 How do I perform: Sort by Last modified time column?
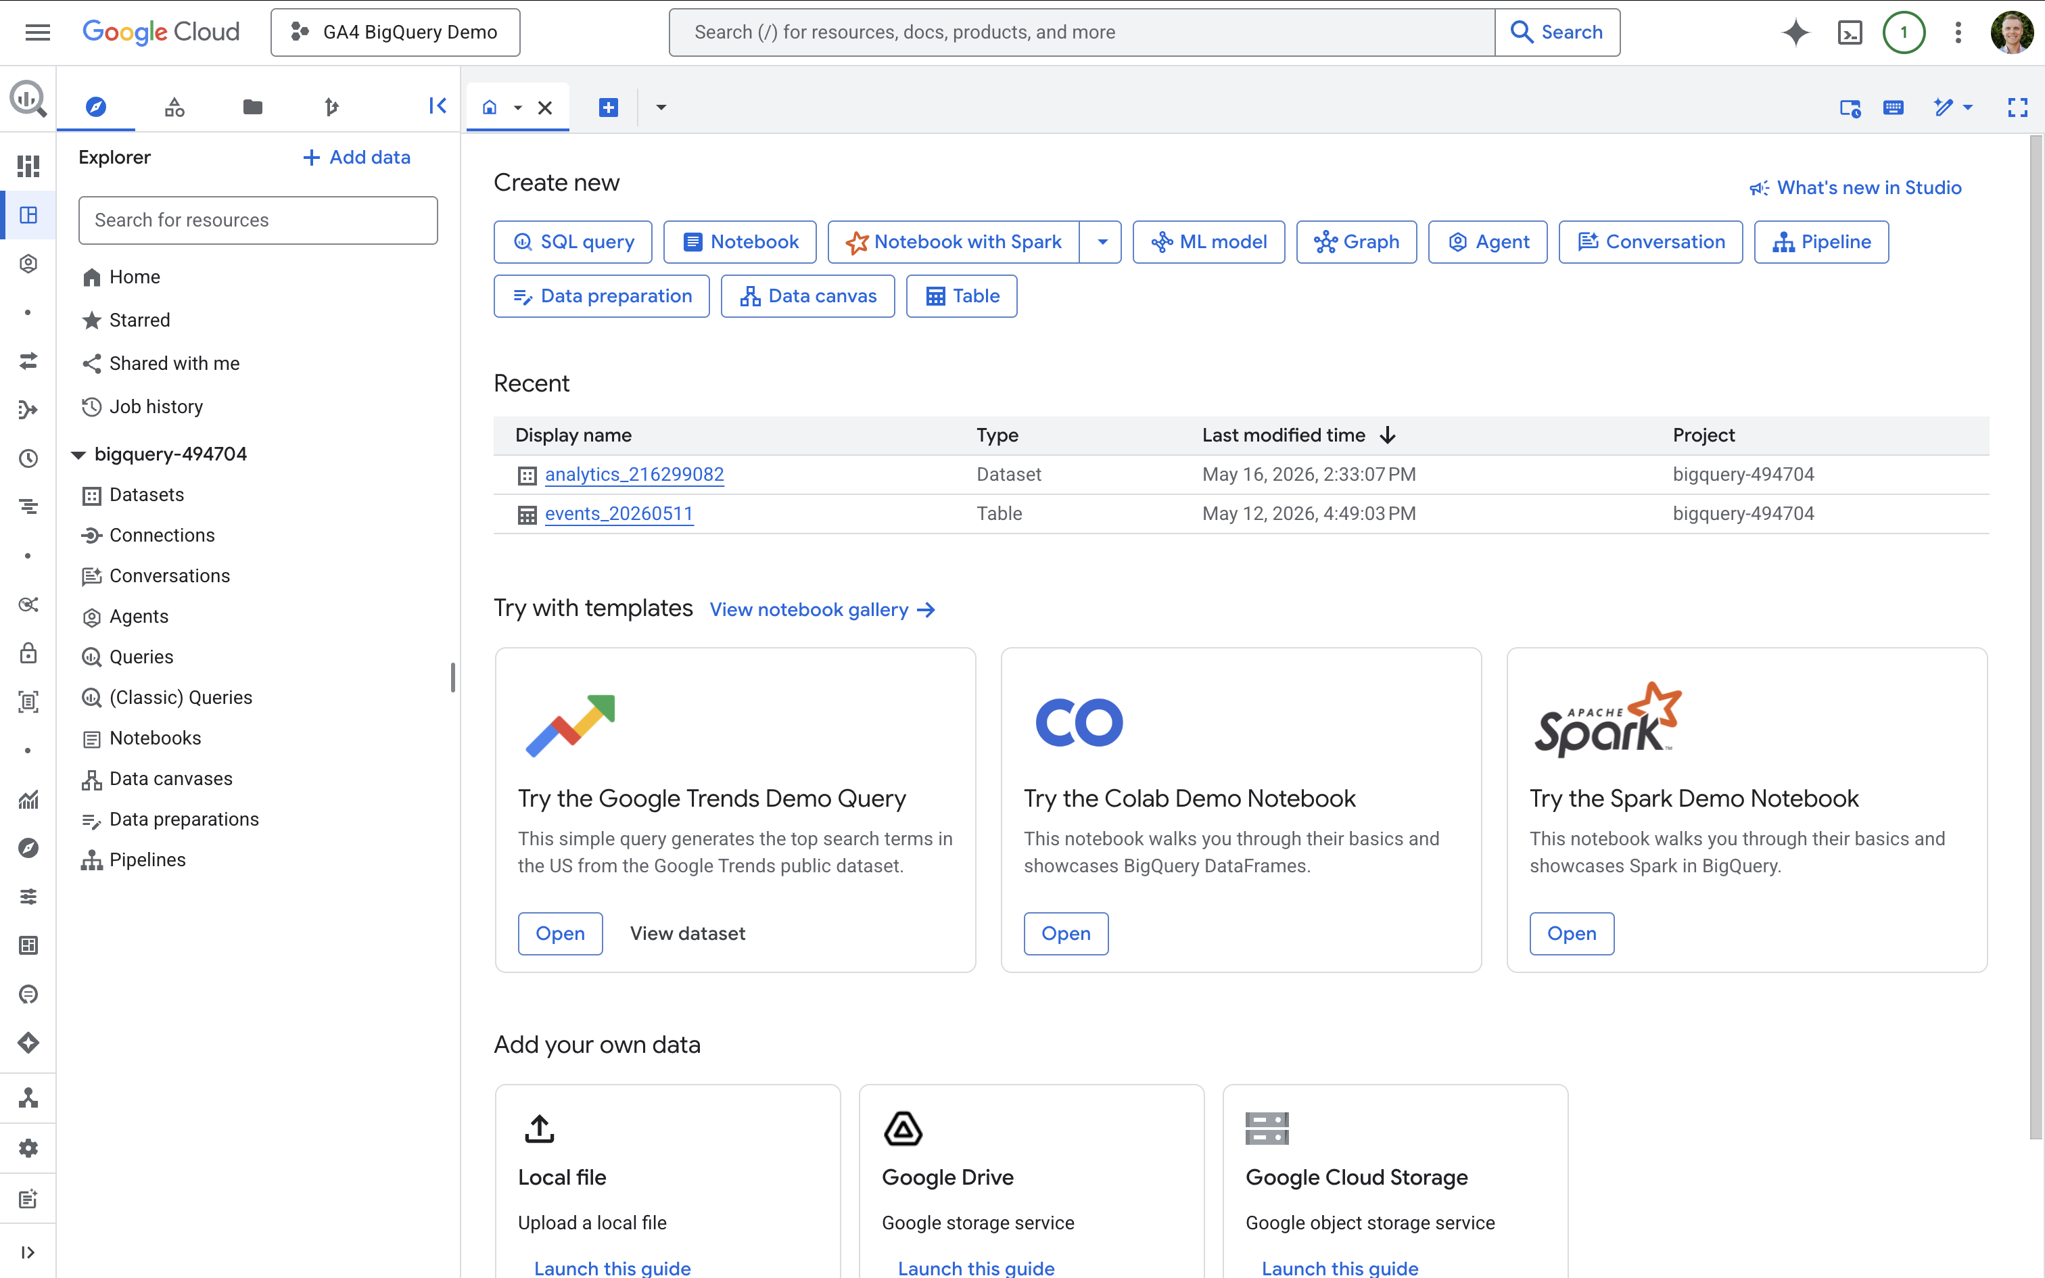(1298, 434)
